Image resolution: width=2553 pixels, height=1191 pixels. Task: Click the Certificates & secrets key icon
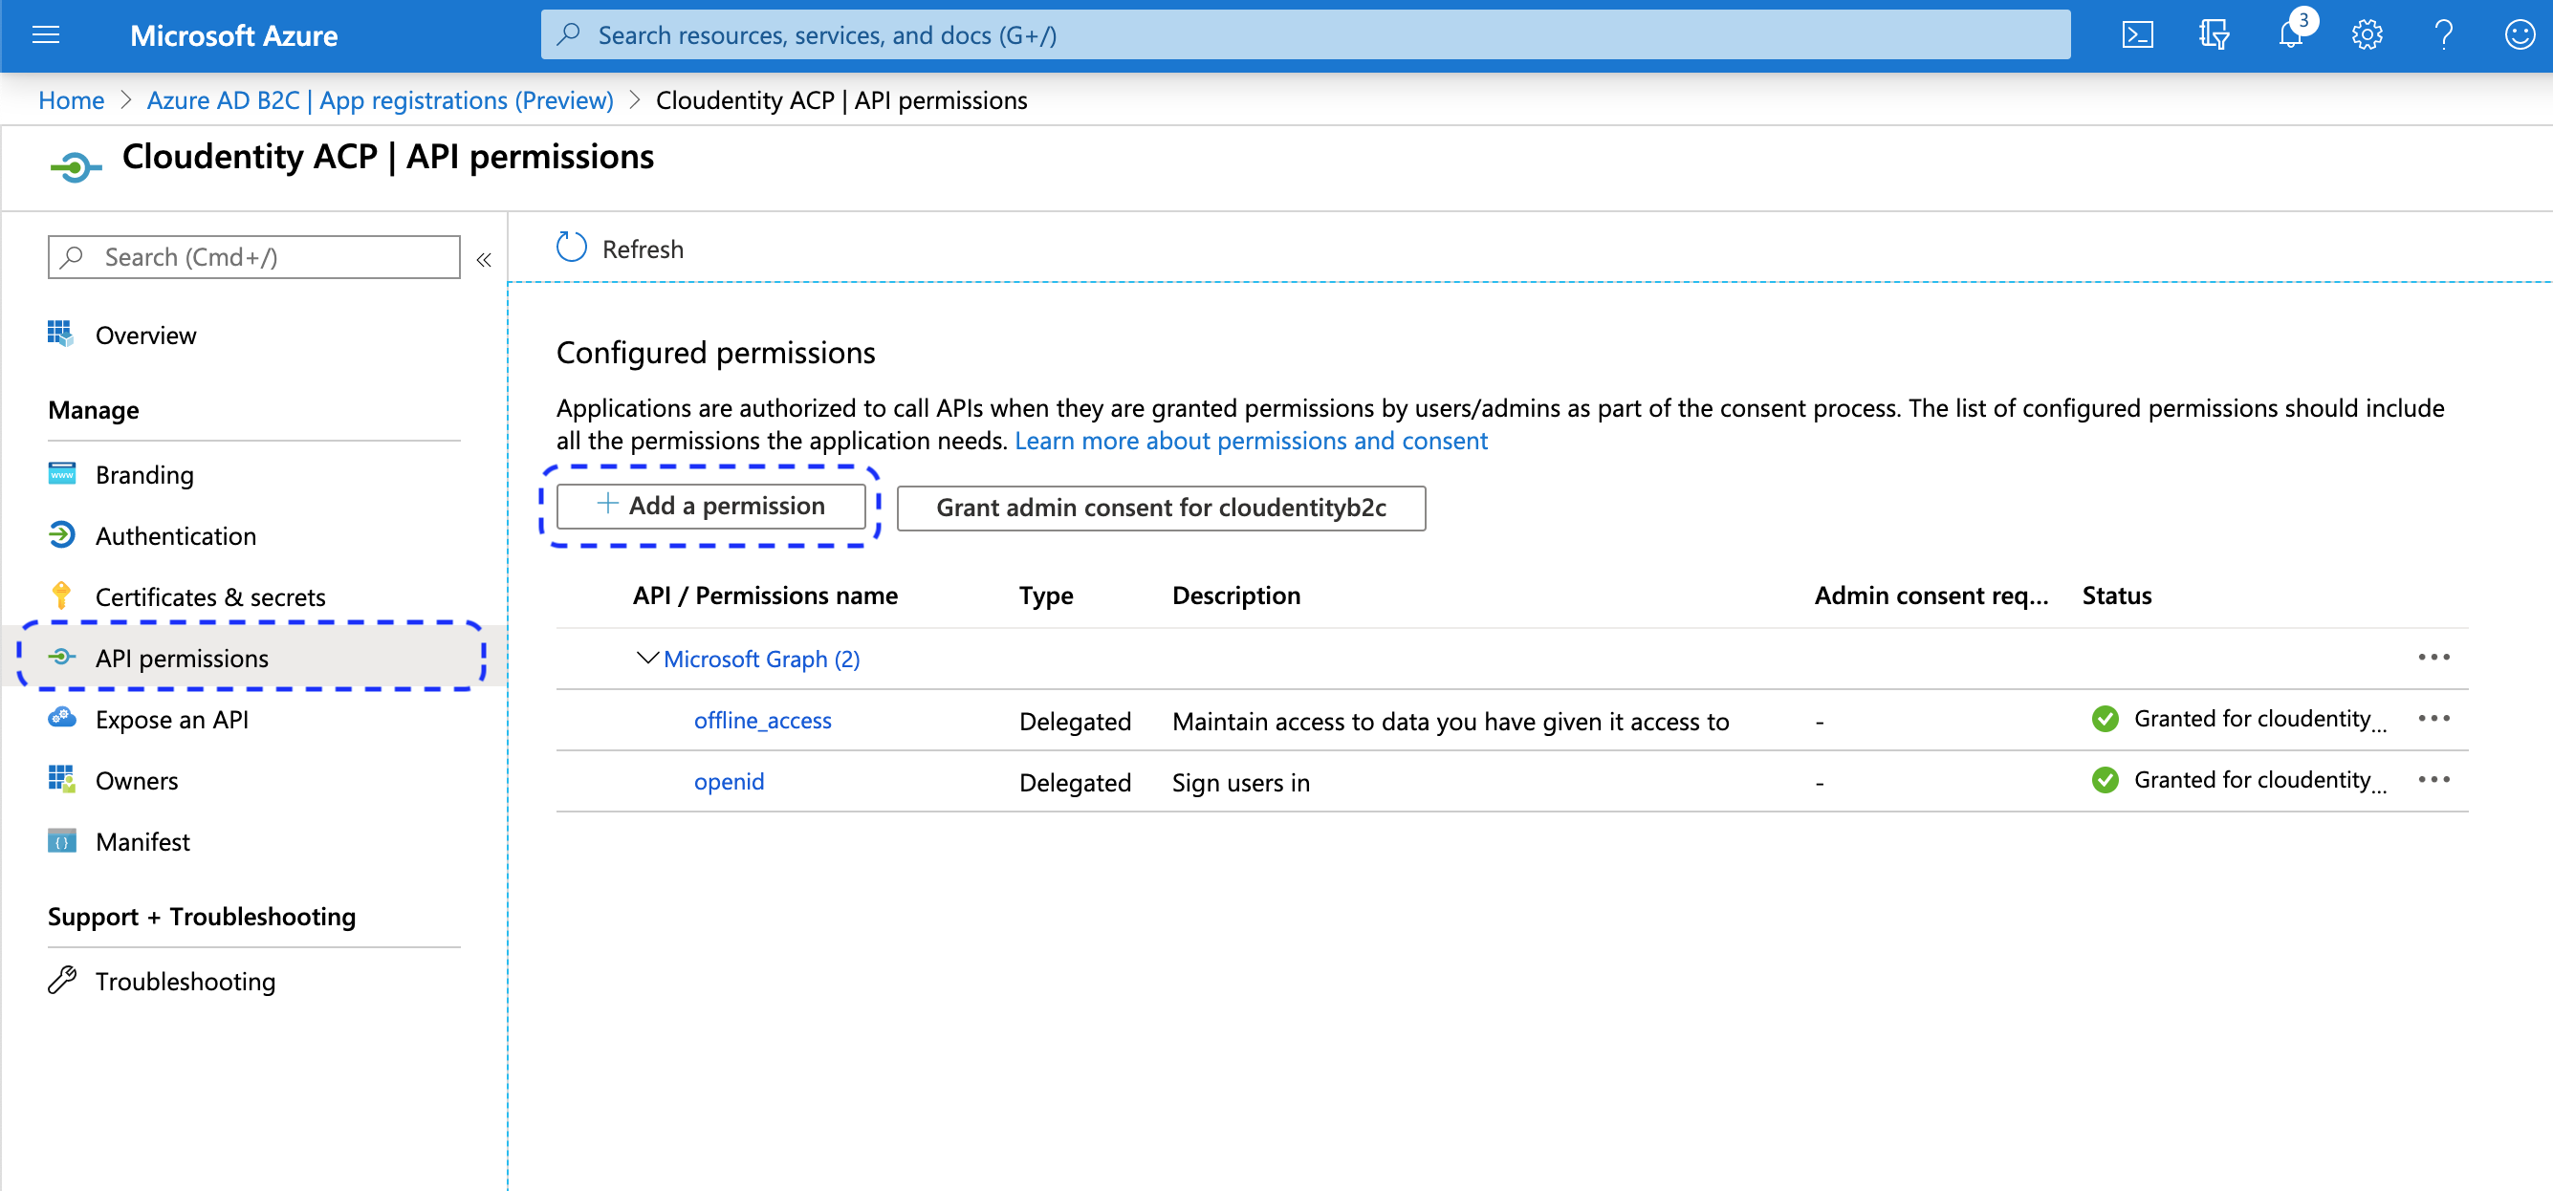click(x=61, y=595)
